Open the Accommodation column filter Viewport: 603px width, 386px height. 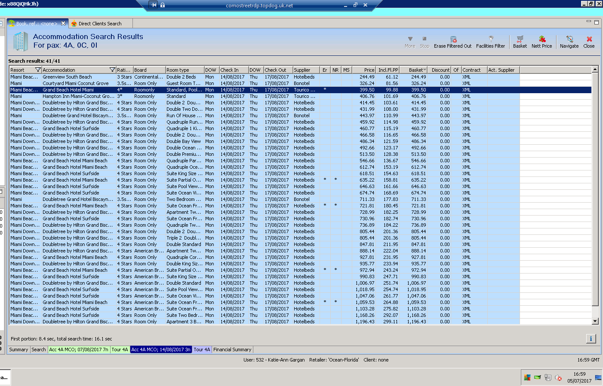pos(112,70)
